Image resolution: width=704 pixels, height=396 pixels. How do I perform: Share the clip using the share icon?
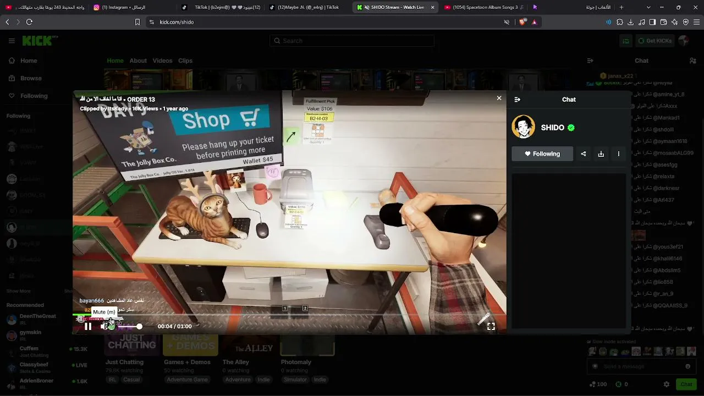(x=584, y=154)
